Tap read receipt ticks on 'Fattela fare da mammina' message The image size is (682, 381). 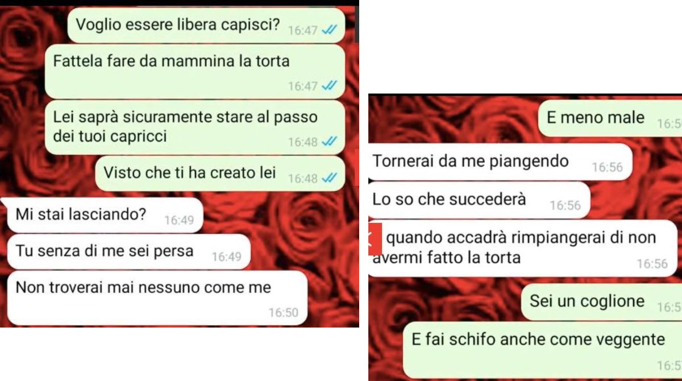[x=330, y=86]
